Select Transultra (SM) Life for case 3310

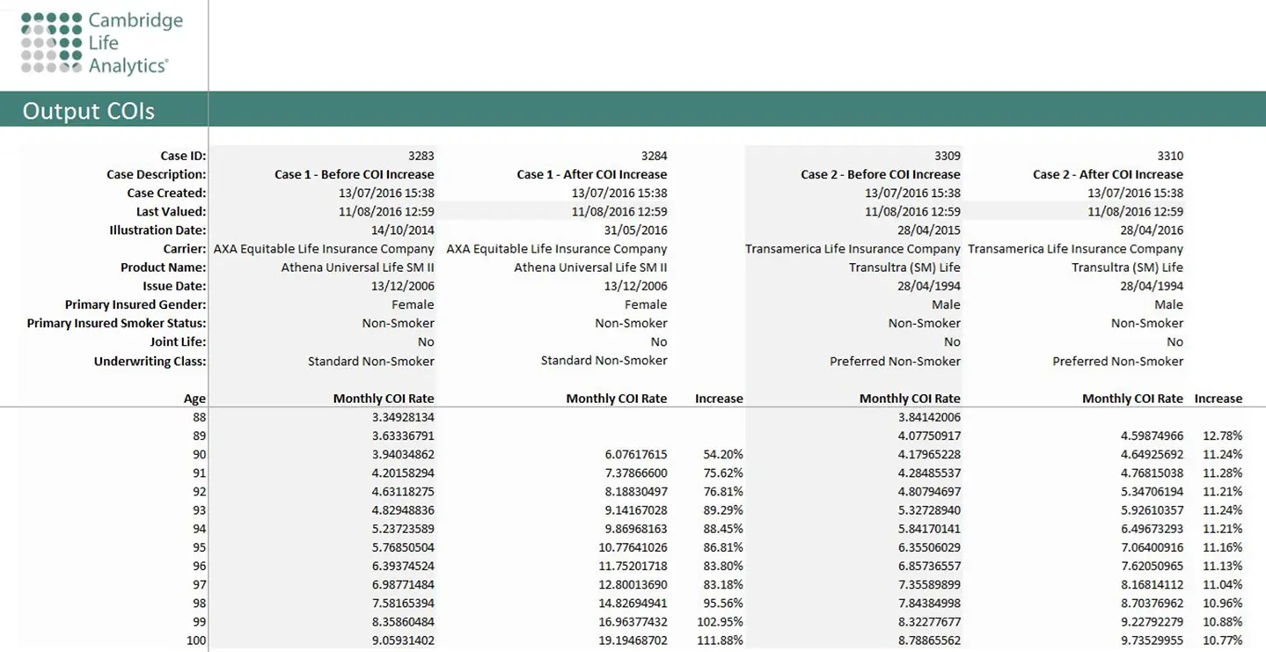[1128, 267]
